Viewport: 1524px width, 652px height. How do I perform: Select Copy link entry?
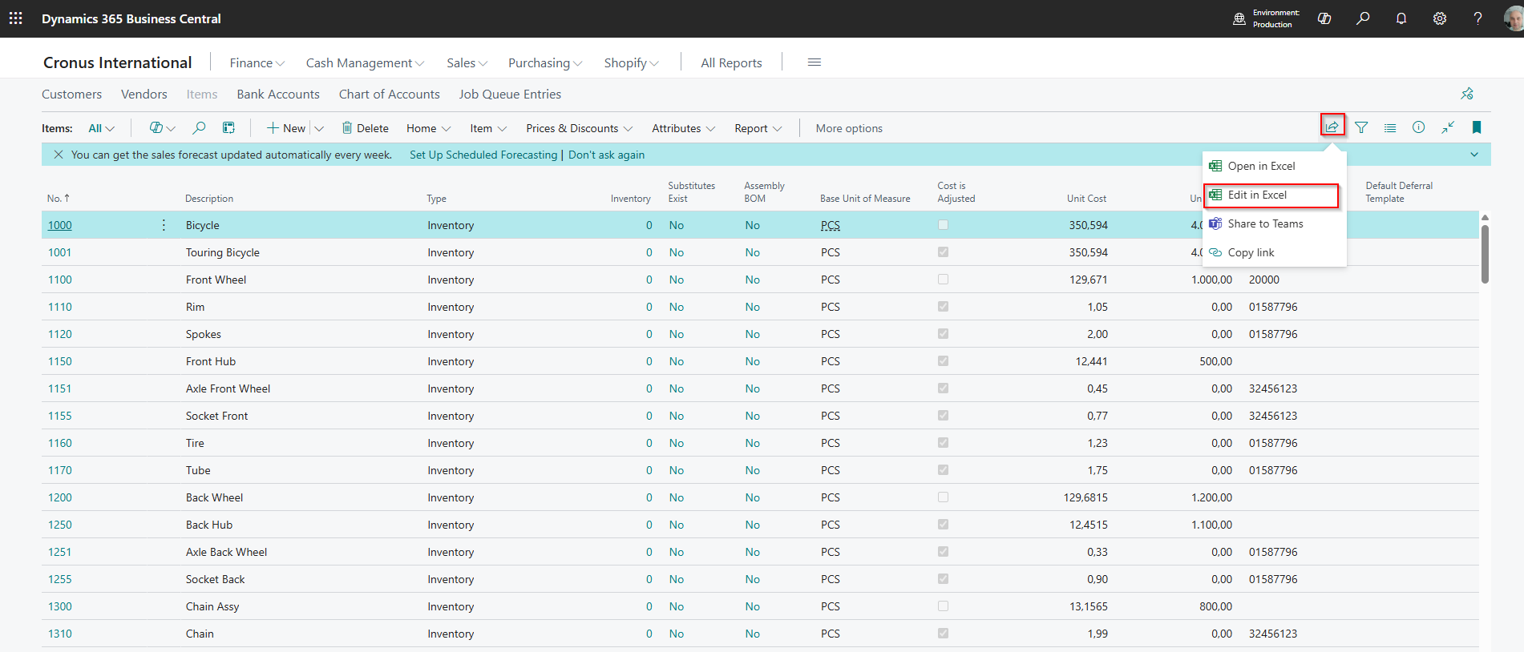(1275, 252)
